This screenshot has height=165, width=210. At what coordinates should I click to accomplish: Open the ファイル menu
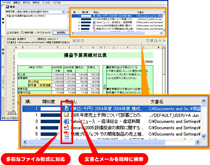coord(6,2)
